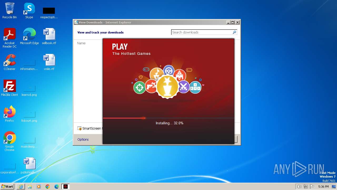This screenshot has height=190, width=337.
Task: Open the media player taskbar icon
Action: click(39, 187)
